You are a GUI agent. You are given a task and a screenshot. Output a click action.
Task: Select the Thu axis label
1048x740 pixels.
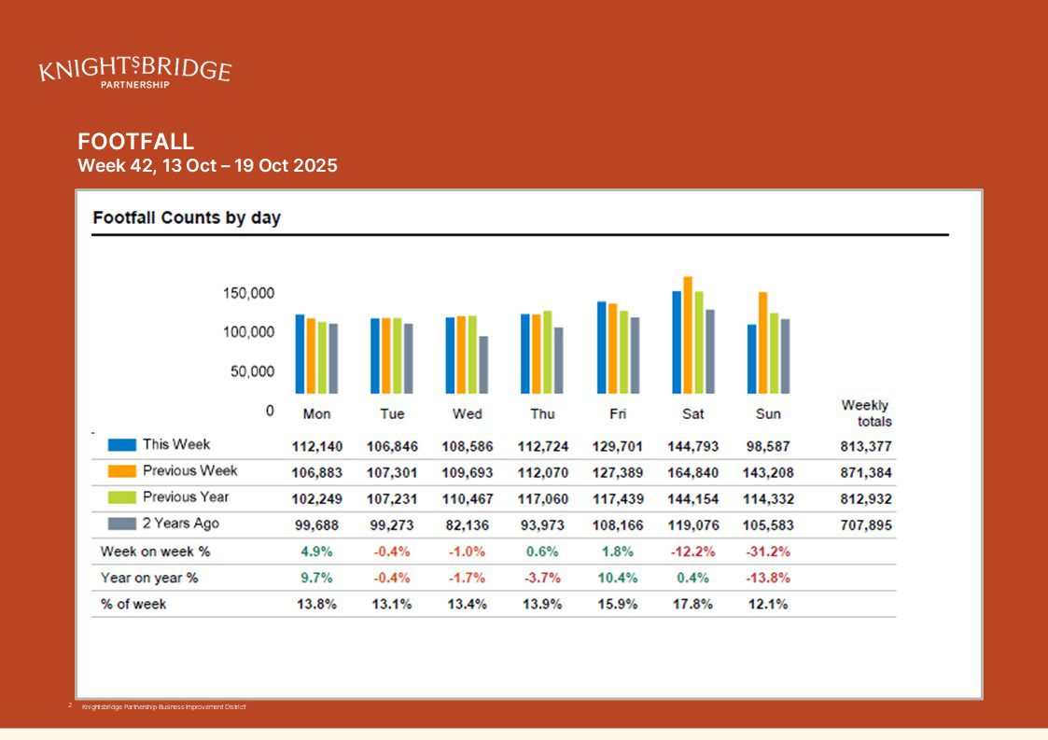tap(542, 413)
